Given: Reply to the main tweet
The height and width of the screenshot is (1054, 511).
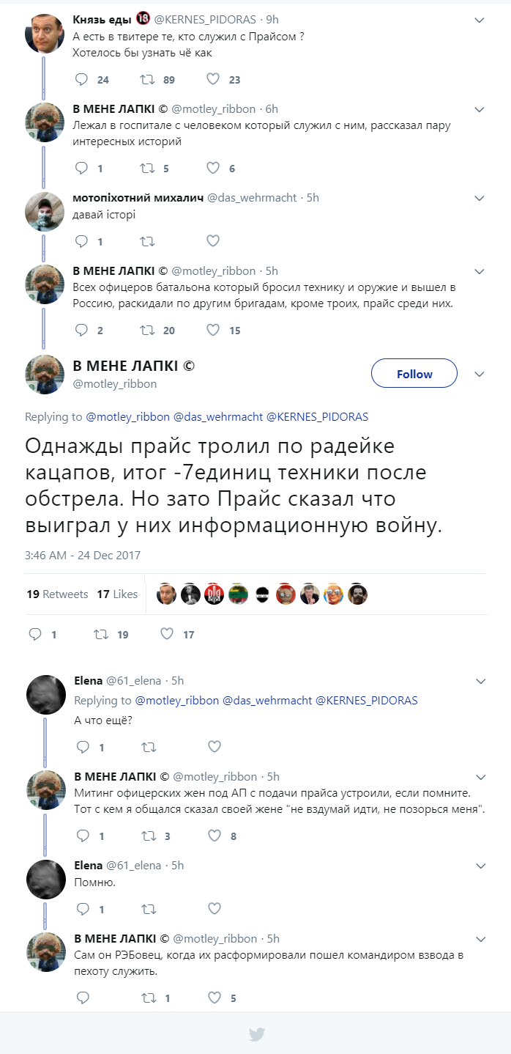Looking at the screenshot, I should (35, 635).
